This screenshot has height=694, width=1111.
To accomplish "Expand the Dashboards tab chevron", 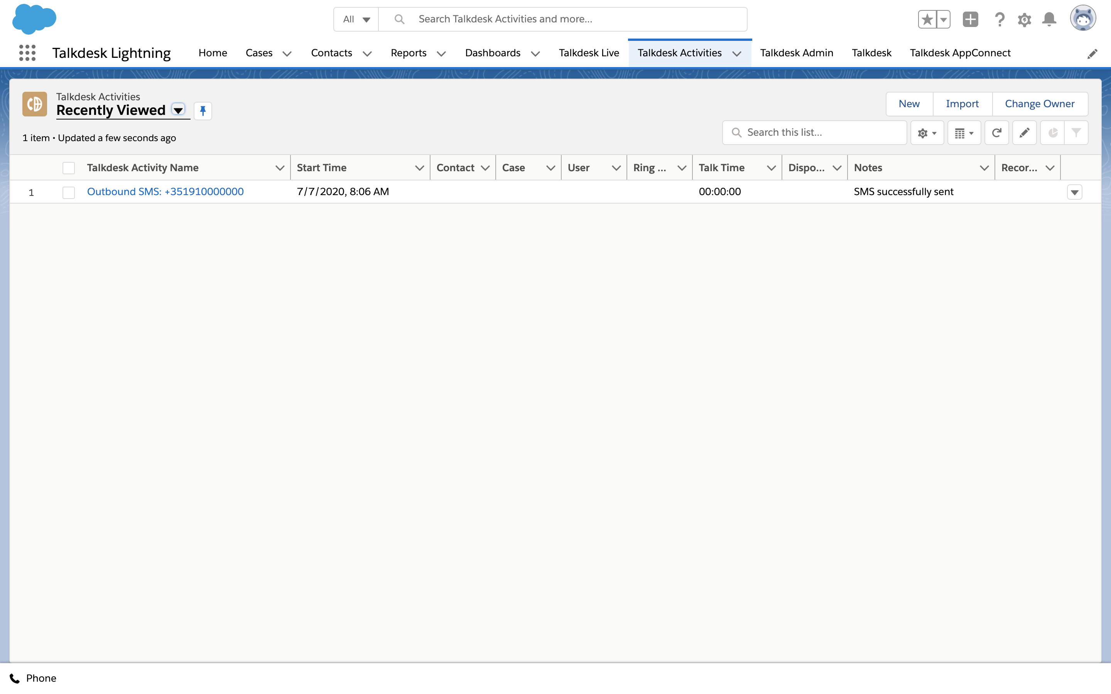I will click(x=535, y=54).
